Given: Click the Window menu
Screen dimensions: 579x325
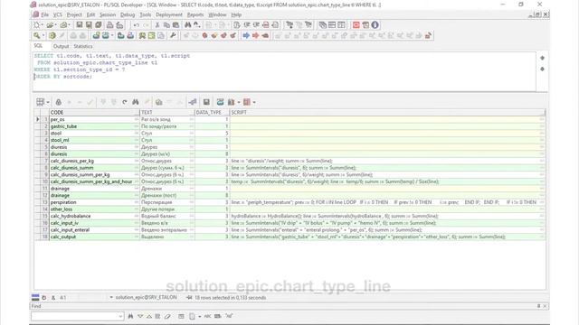Looking at the screenshot, I should [x=217, y=14].
